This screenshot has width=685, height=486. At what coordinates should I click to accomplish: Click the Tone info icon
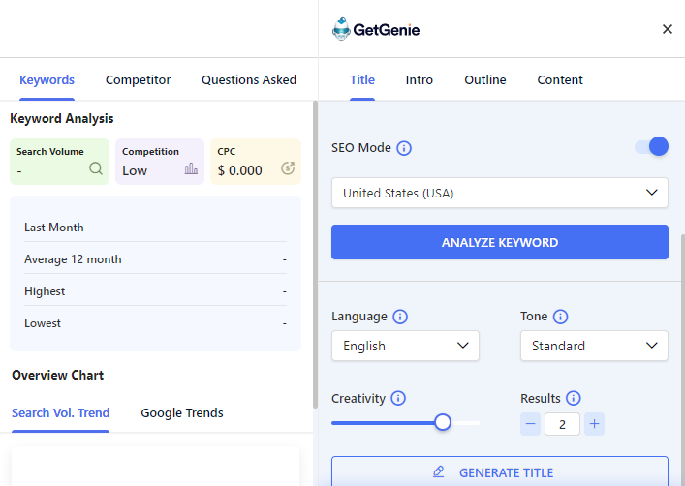pos(560,317)
